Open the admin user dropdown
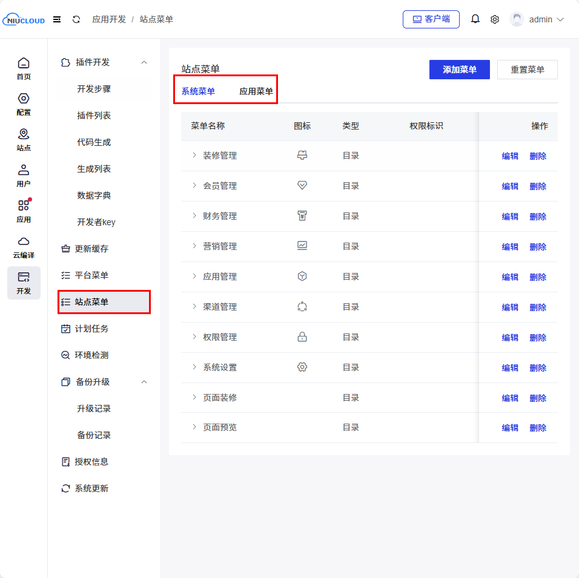 pos(537,19)
